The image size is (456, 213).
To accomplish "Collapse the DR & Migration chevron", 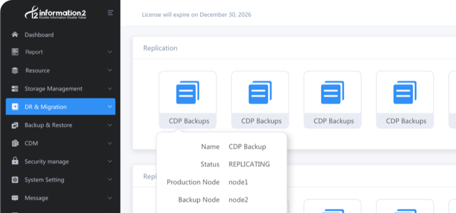I will (x=109, y=106).
